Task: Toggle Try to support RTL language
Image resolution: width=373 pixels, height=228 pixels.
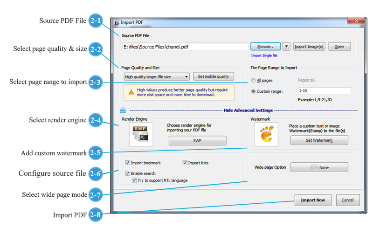Action: [x=133, y=180]
